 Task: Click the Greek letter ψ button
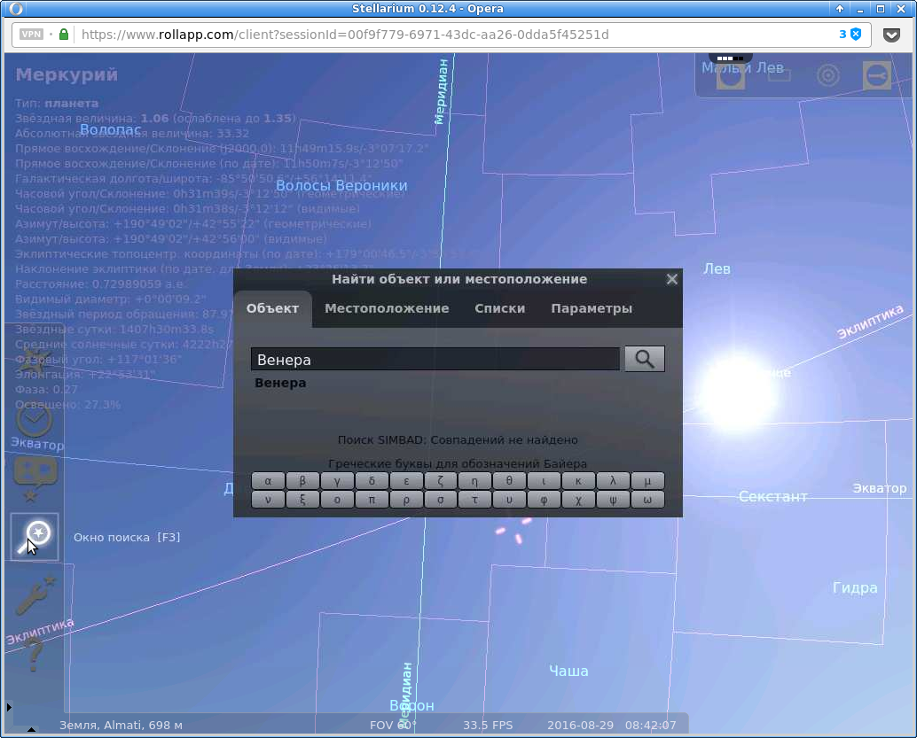click(x=613, y=500)
